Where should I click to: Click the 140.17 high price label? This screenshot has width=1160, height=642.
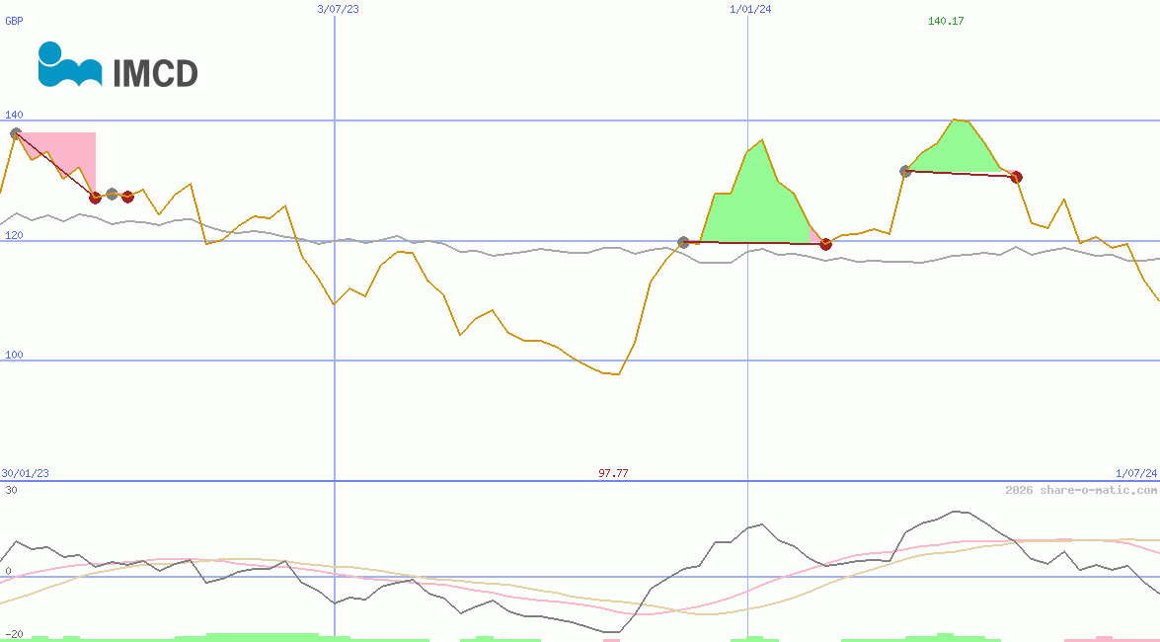point(946,21)
